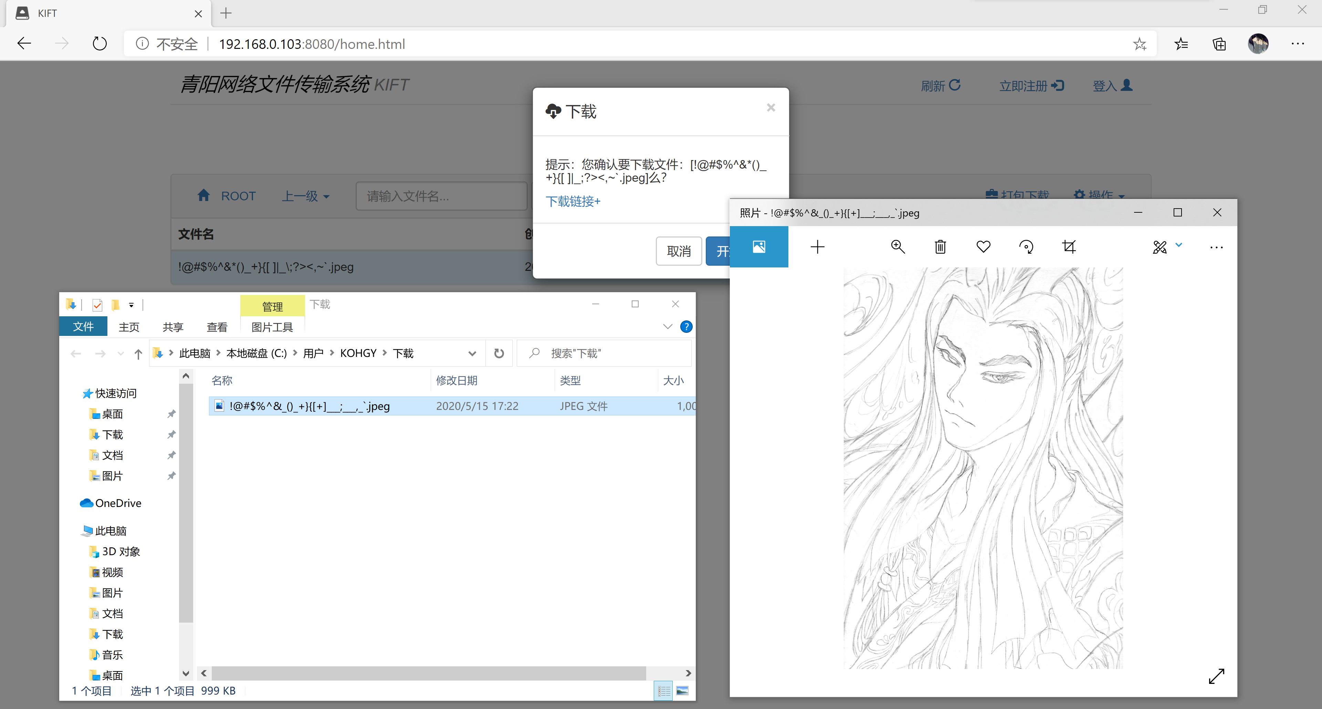Open the 查看 ribbon tab
The height and width of the screenshot is (709, 1322).
coord(217,327)
